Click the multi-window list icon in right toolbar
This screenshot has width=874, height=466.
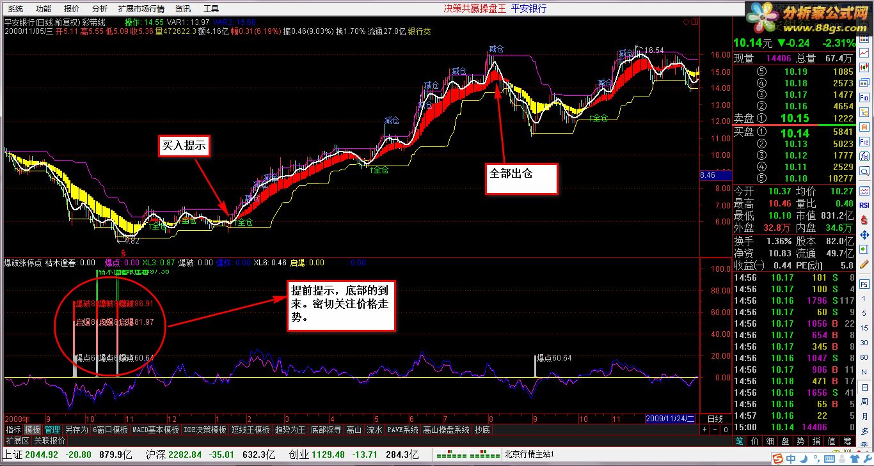(864, 82)
